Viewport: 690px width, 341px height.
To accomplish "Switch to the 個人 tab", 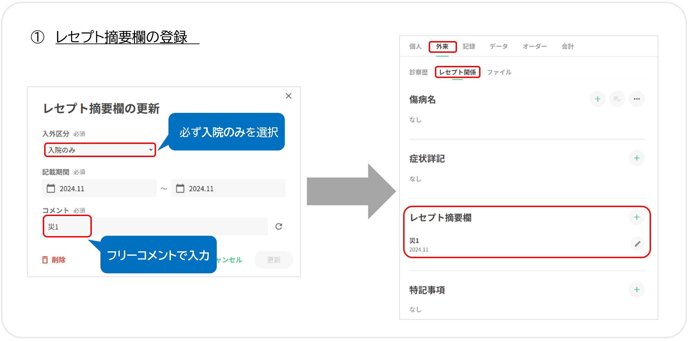I will point(415,46).
